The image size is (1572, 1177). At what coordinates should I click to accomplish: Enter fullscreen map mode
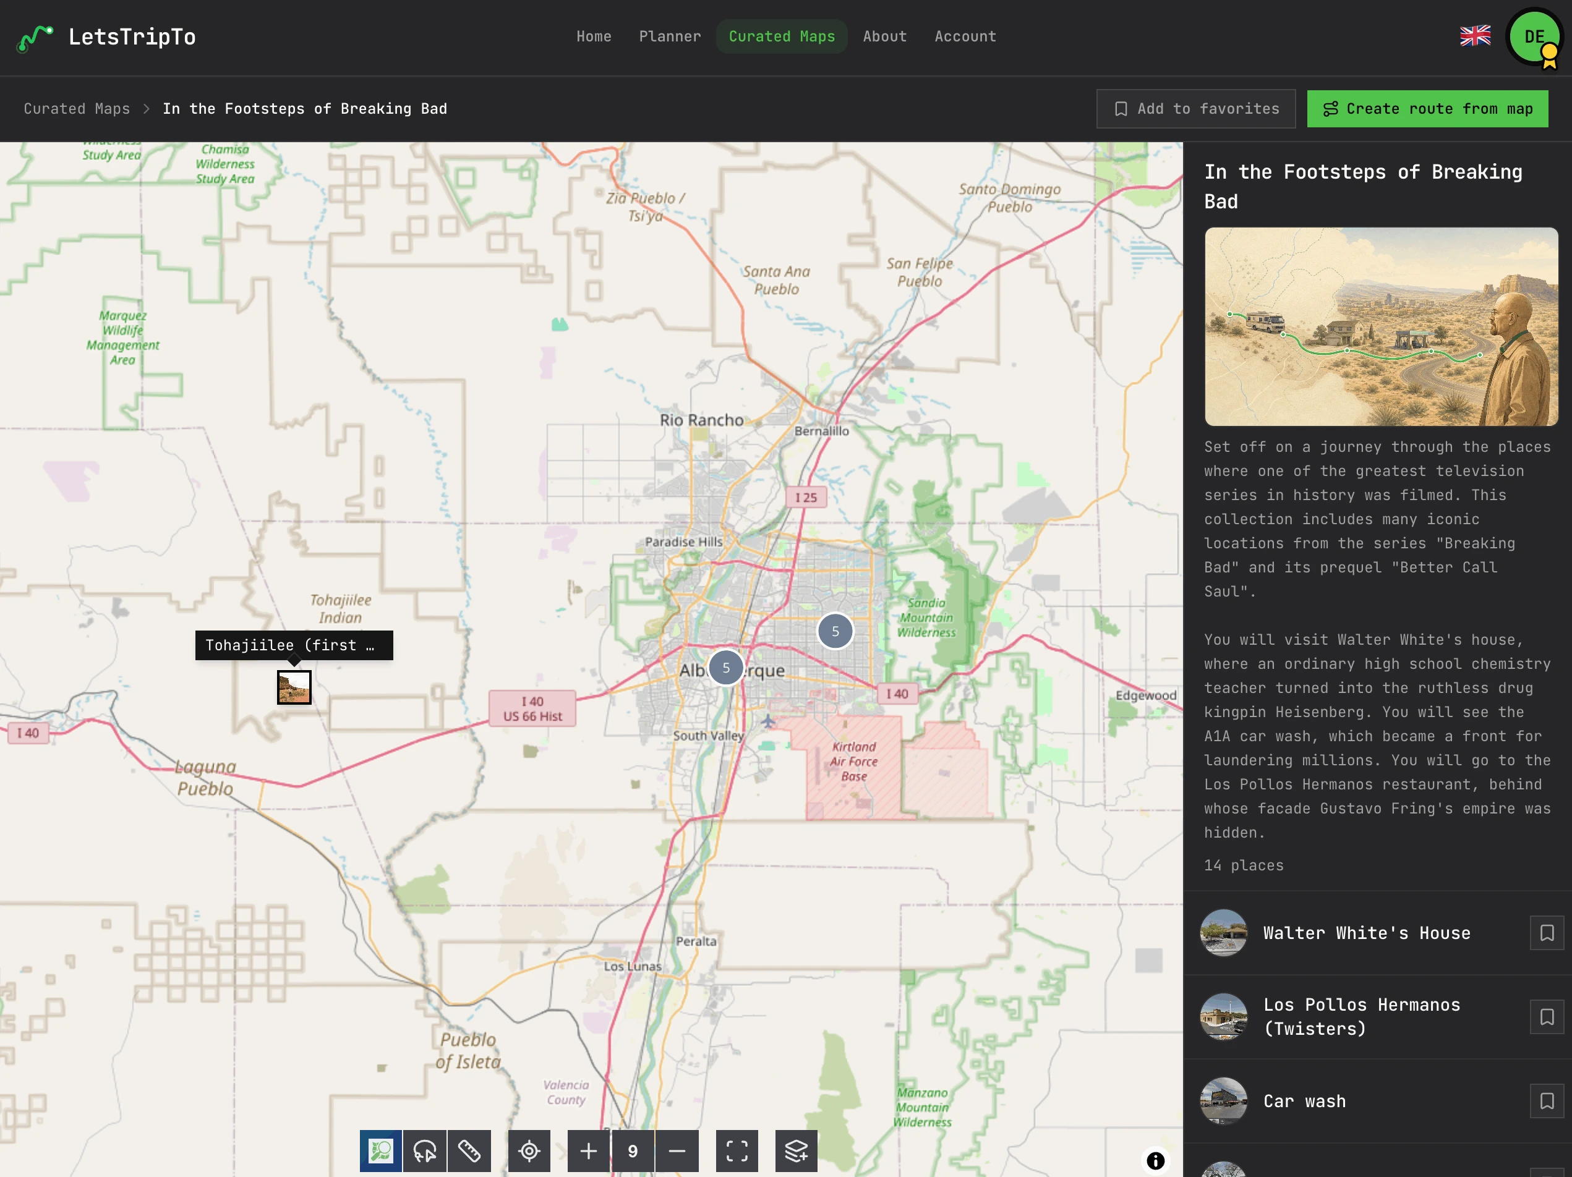(x=737, y=1150)
